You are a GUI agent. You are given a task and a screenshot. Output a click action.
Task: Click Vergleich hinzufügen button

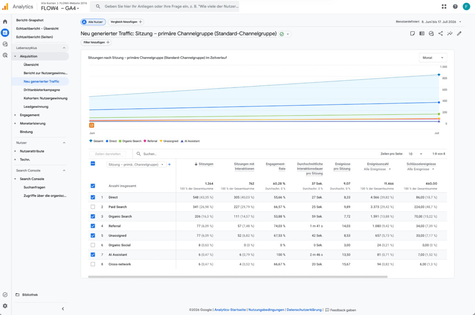coord(126,22)
